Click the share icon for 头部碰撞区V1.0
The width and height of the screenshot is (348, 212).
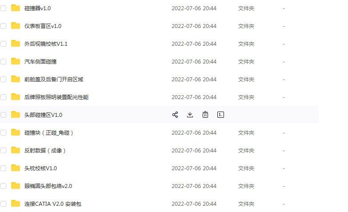(175, 115)
